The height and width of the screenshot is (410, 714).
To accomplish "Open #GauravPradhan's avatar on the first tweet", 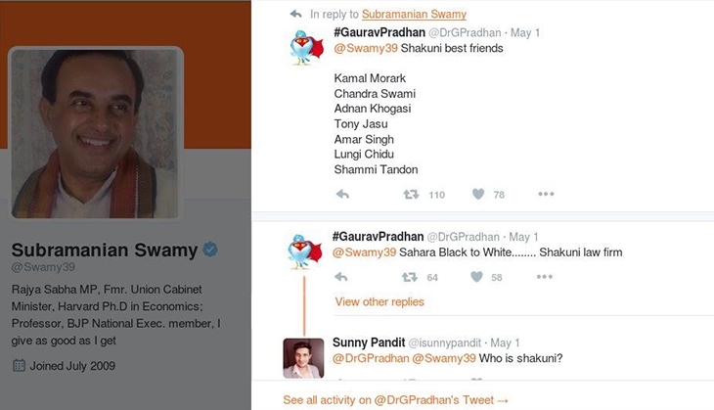I will click(x=306, y=48).
